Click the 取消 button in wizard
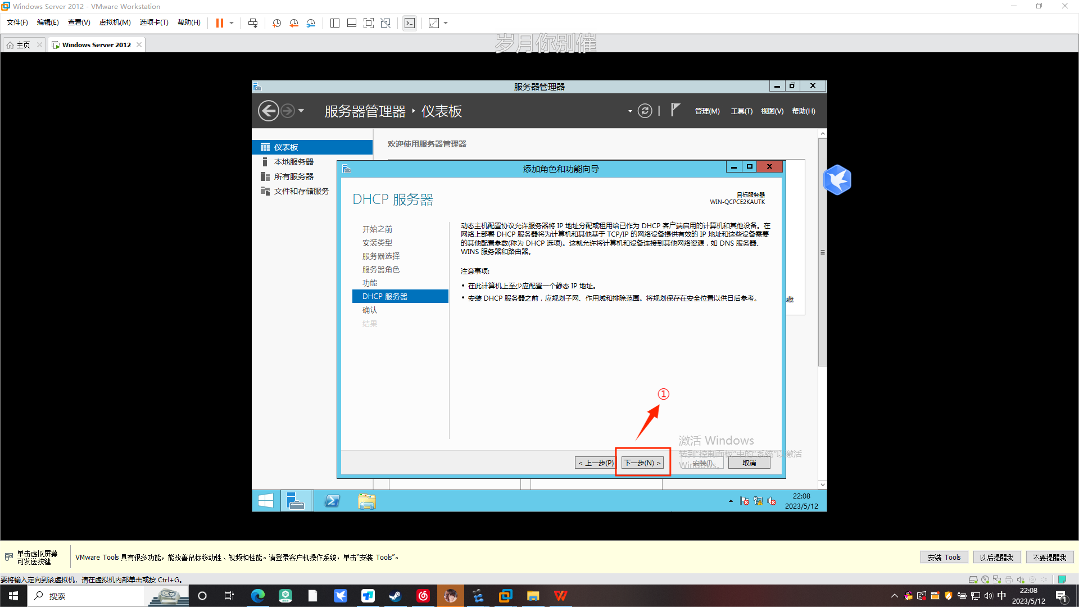The height and width of the screenshot is (607, 1079). click(749, 463)
